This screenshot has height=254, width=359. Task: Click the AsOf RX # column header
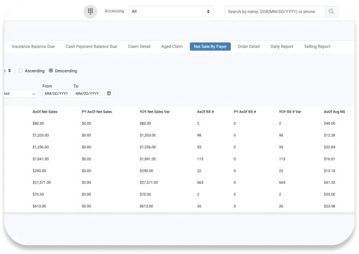pyautogui.click(x=205, y=112)
